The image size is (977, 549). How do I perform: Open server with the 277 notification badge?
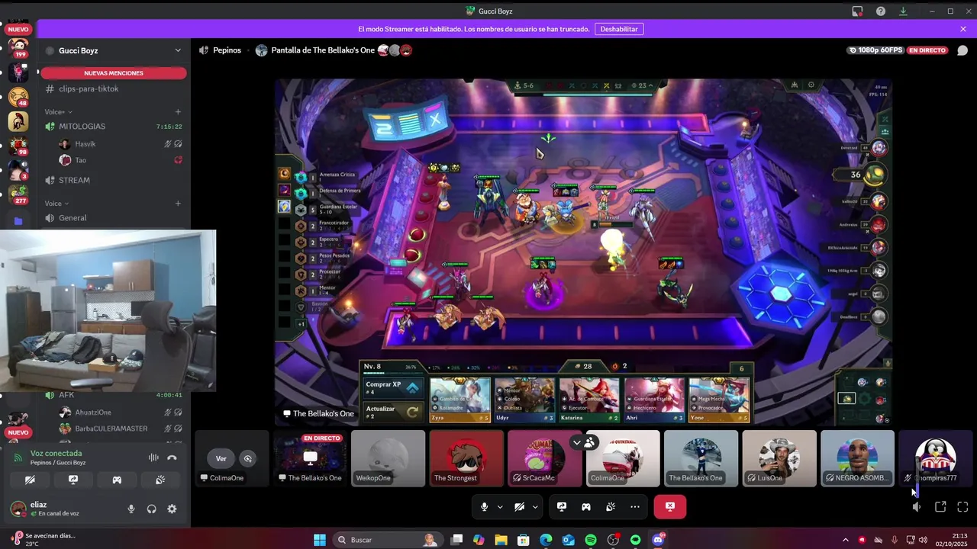pos(18,194)
